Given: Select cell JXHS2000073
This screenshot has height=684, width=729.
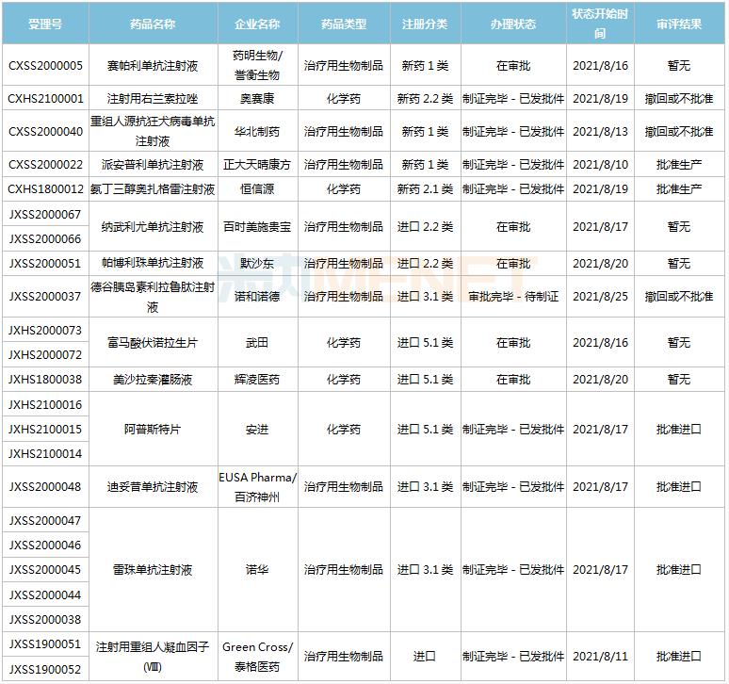Looking at the screenshot, I should tap(45, 330).
